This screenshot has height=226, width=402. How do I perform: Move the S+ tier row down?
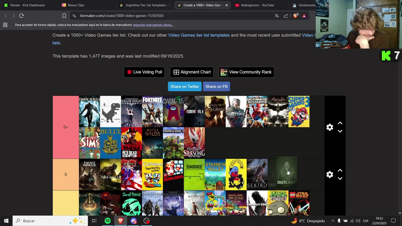(340, 131)
